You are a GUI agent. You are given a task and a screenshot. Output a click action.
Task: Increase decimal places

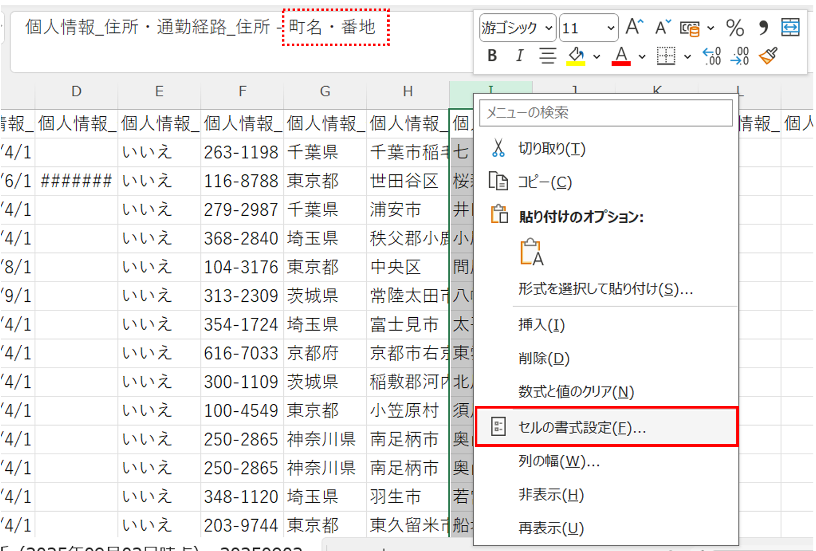point(712,56)
